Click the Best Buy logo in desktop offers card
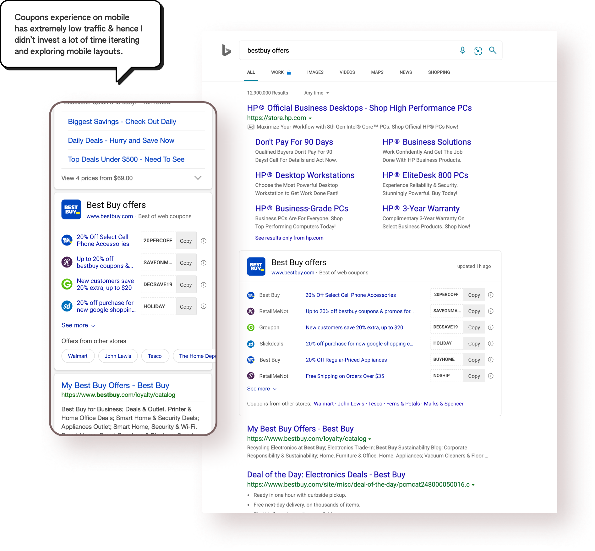The width and height of the screenshot is (595, 551). [x=256, y=267]
